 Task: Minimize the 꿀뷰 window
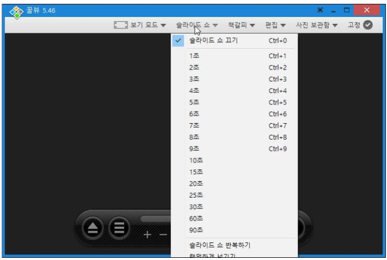pos(333,10)
